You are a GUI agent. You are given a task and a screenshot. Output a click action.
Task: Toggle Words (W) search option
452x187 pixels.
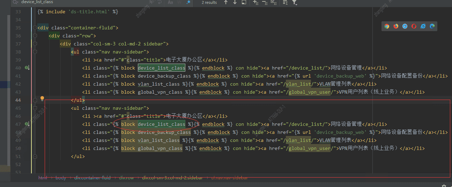[x=179, y=2]
